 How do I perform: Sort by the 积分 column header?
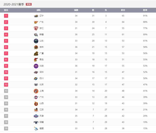pos(123,10)
